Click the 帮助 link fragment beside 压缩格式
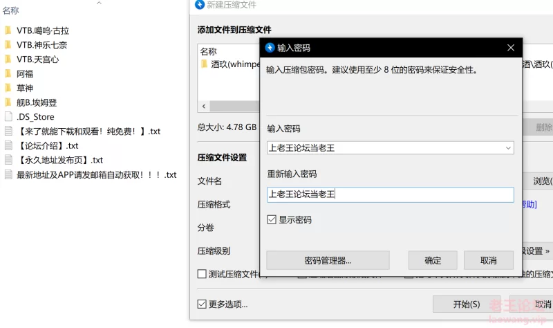Viewport: 553px width, 328px height. click(529, 204)
